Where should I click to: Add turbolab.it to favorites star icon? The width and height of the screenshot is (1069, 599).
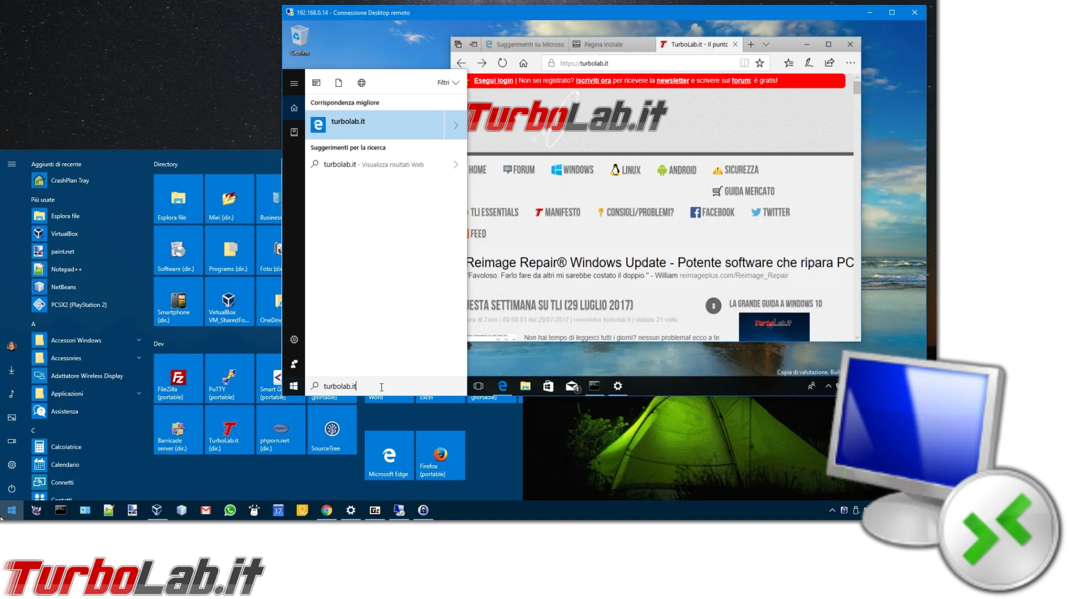pos(759,63)
